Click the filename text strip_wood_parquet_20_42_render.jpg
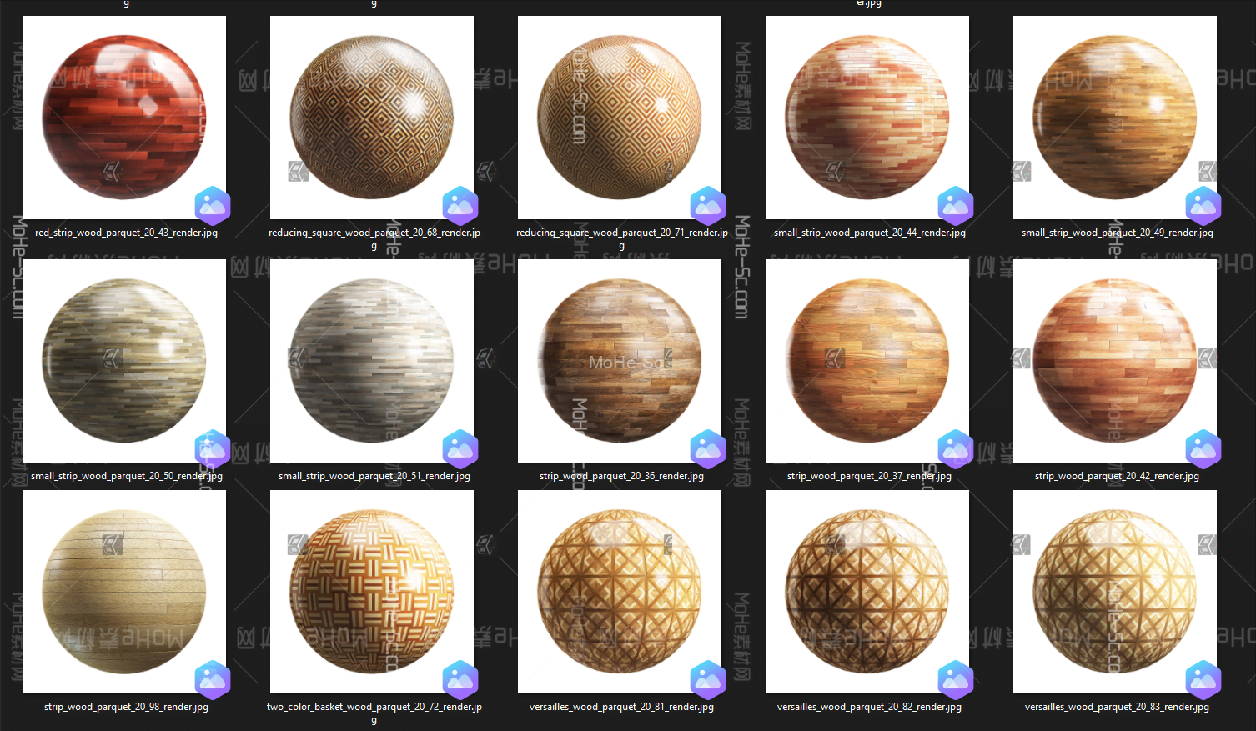The width and height of the screenshot is (1256, 731). [1117, 476]
